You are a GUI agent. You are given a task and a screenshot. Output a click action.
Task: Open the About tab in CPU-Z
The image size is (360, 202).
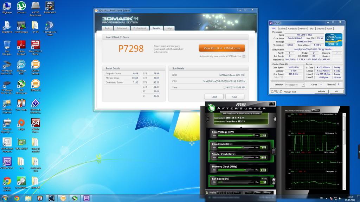click(329, 29)
